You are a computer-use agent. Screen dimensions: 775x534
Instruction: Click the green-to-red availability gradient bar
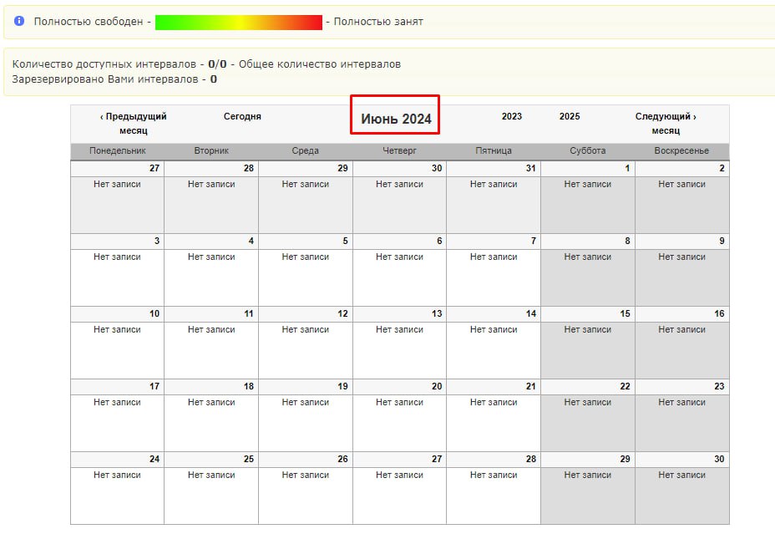click(x=238, y=22)
